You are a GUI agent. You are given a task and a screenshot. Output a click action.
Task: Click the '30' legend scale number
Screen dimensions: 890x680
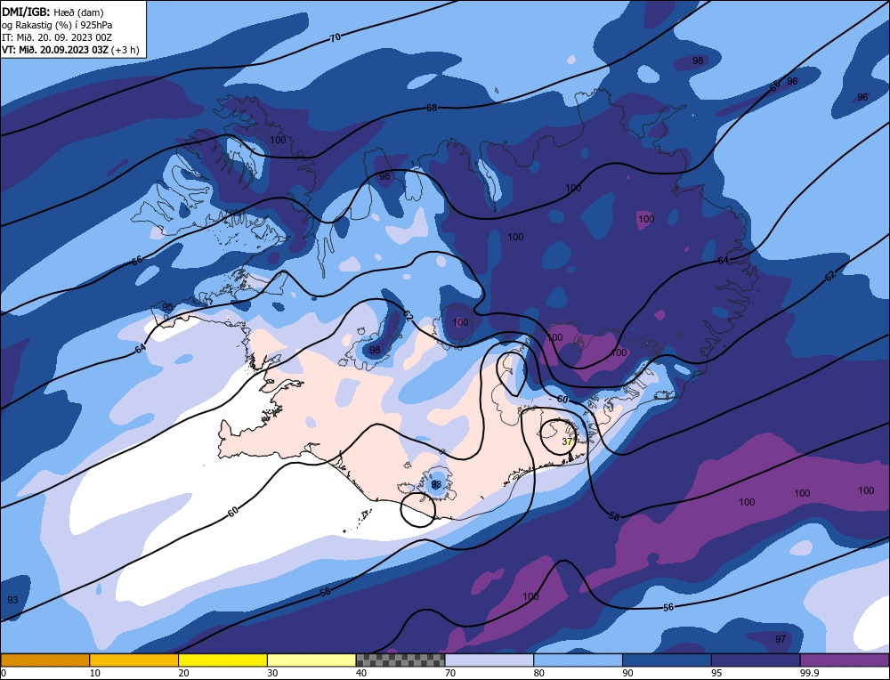point(273,673)
